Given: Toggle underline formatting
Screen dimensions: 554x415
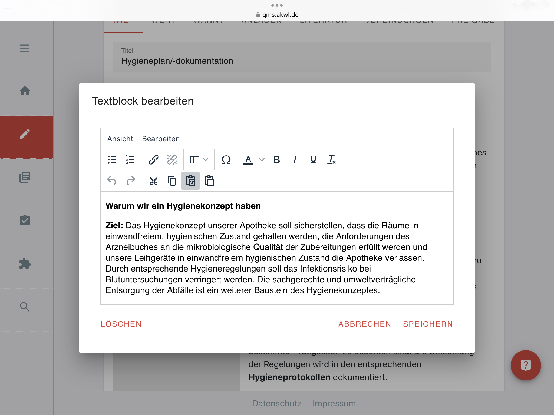Looking at the screenshot, I should click(313, 160).
